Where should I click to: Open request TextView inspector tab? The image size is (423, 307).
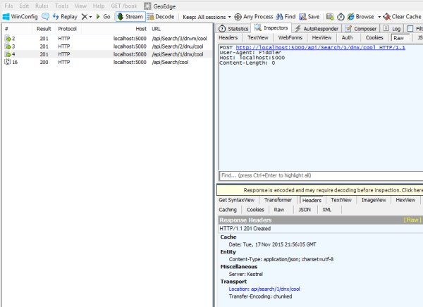pyautogui.click(x=258, y=38)
